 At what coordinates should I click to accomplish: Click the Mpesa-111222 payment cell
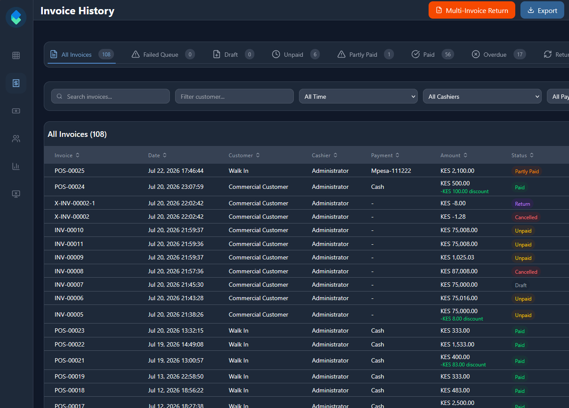(x=391, y=171)
